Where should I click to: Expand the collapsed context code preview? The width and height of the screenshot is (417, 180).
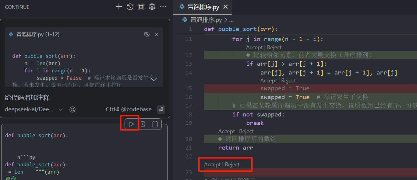point(154,79)
